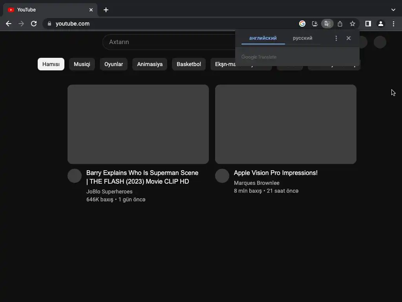Click the Apple Vision Pro Impressions! title
Viewport: 402px width, 302px height.
276,173
